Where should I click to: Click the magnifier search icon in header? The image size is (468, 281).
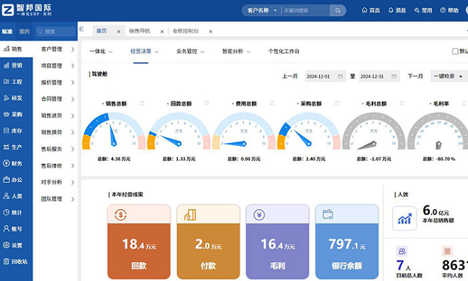pyautogui.click(x=338, y=11)
